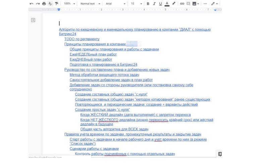Open 'Повторяющиеся и периодические задачи' link

(x=137, y=105)
